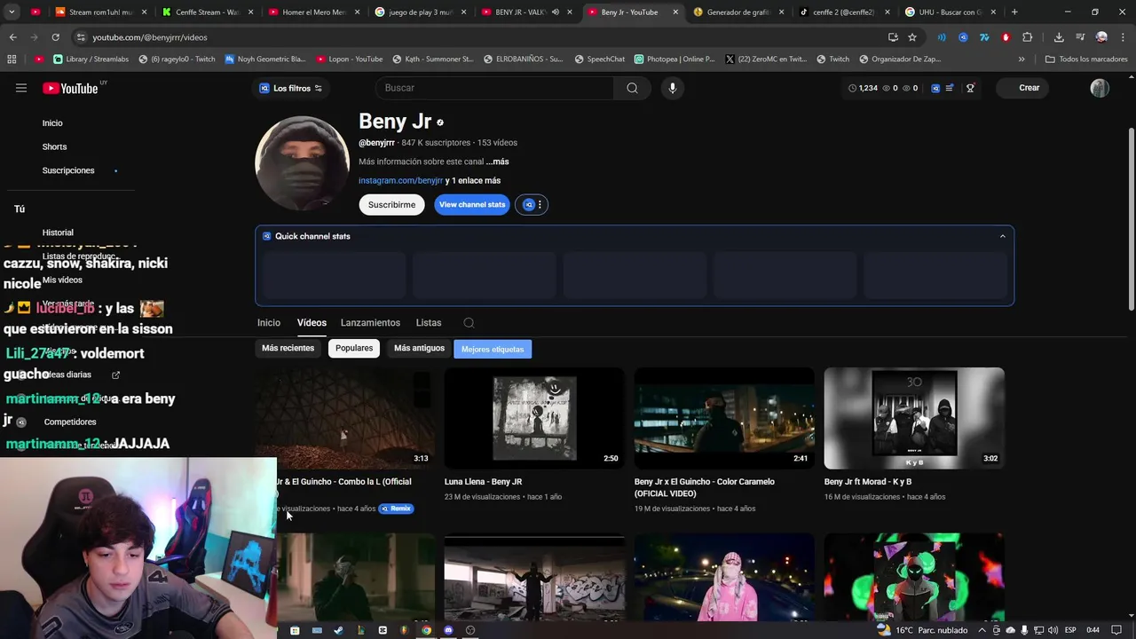Screen dimensions: 1136x639
Task: Sort videos by Más recientes
Action: (x=288, y=348)
